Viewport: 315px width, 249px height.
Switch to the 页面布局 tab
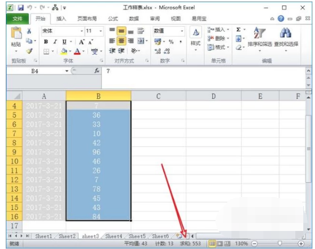click(x=87, y=19)
